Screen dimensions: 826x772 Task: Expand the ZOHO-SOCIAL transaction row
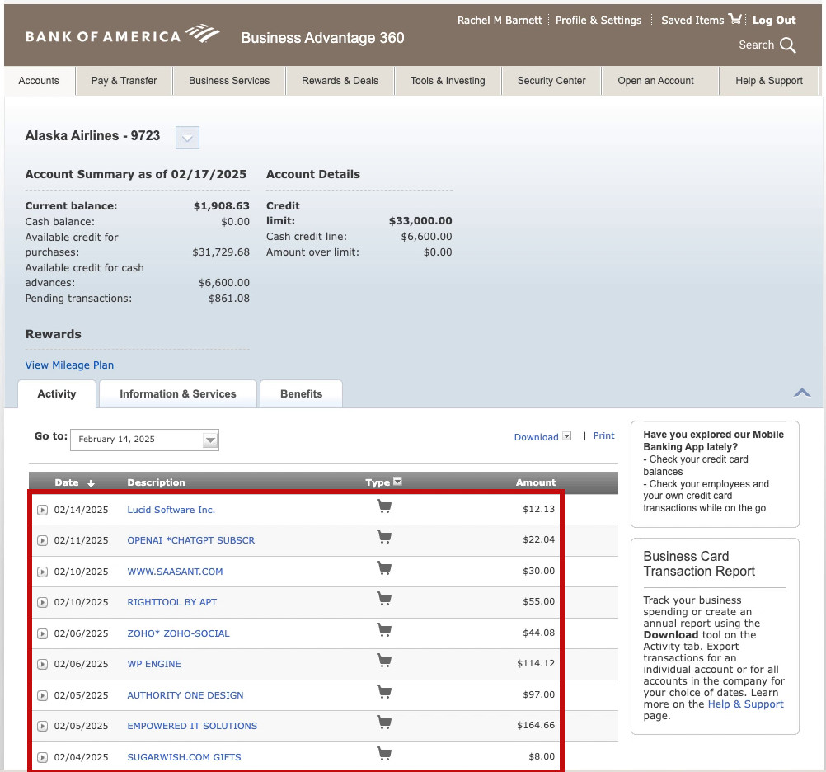[x=42, y=633]
